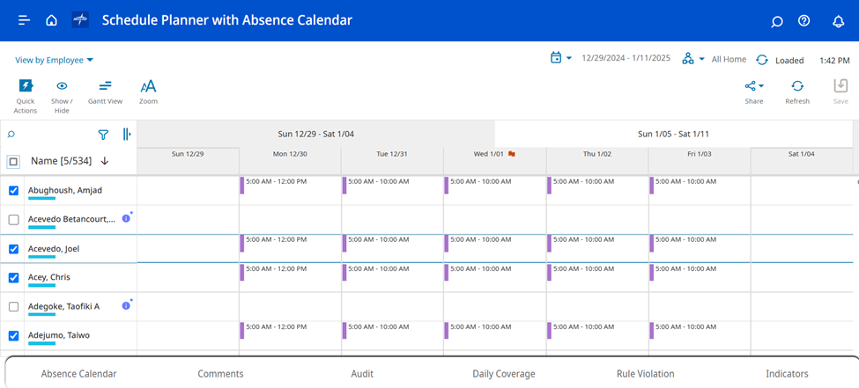The height and width of the screenshot is (388, 859).
Task: Open the employee filter funnel icon
Action: 103,135
